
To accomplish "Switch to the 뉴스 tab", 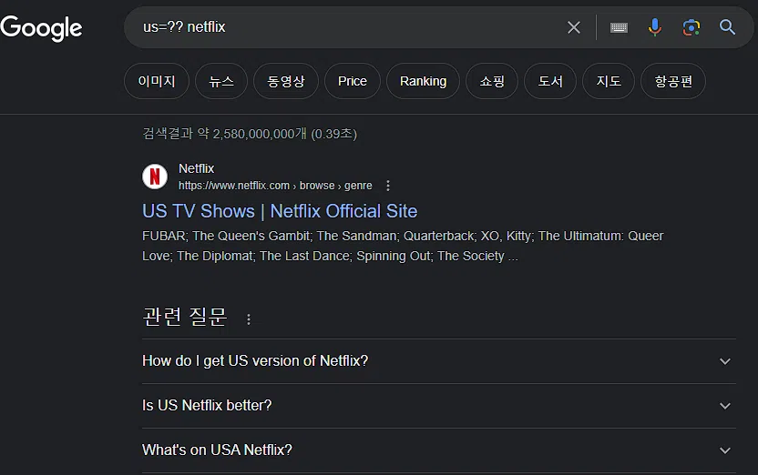I will pos(221,81).
